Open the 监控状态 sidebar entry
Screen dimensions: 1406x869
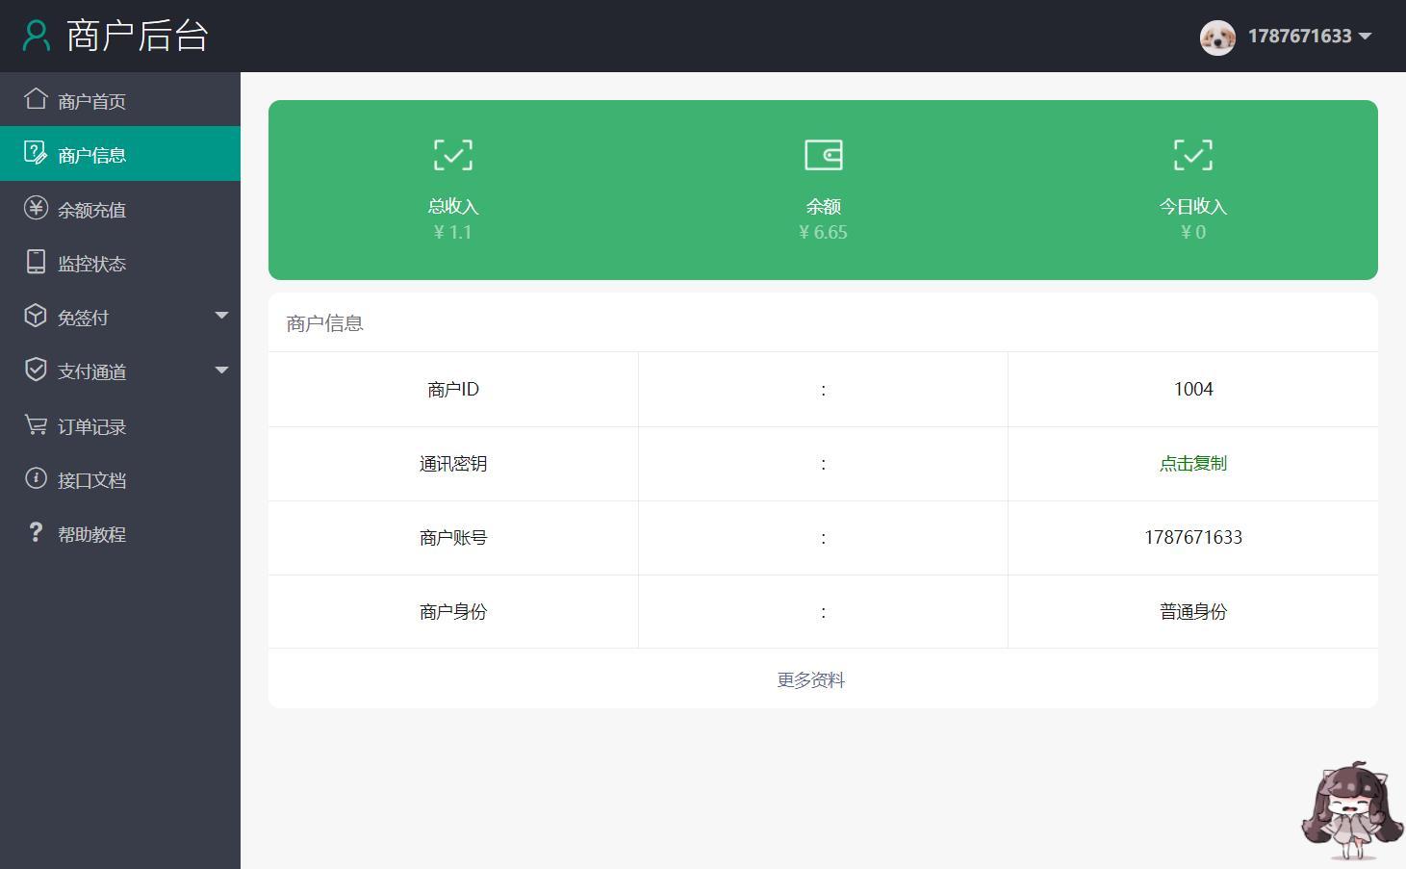(120, 263)
